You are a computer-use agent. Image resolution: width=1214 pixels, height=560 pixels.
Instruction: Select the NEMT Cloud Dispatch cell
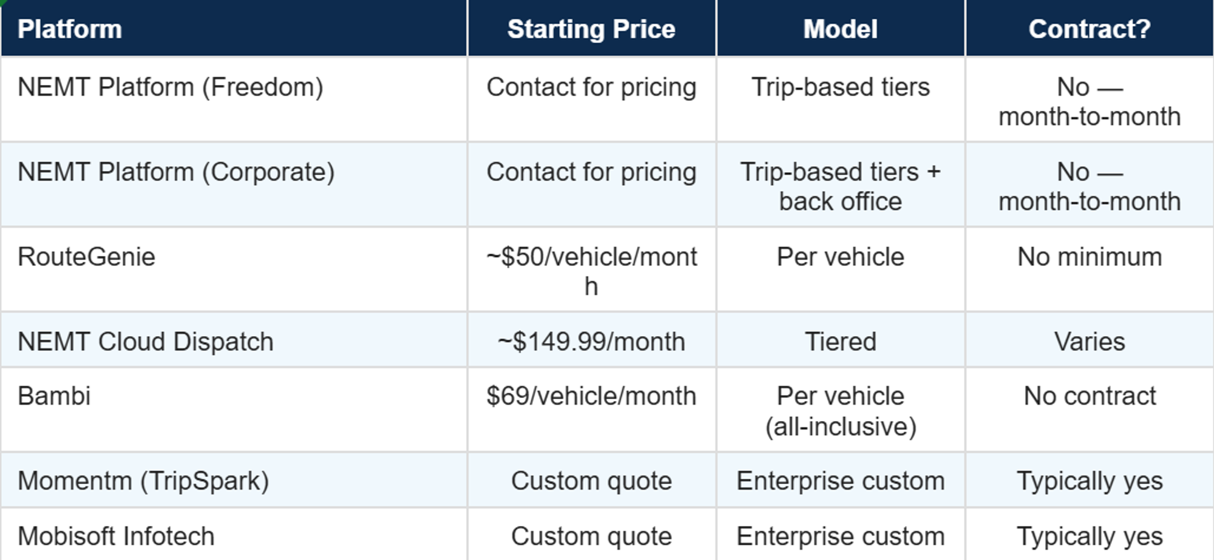pyautogui.click(x=146, y=342)
